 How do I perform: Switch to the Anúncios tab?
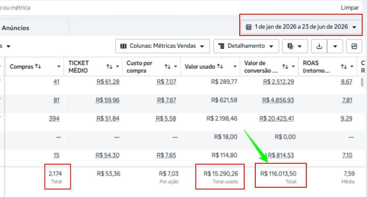pyautogui.click(x=16, y=28)
